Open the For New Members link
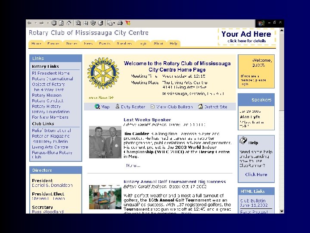 click(50, 117)
